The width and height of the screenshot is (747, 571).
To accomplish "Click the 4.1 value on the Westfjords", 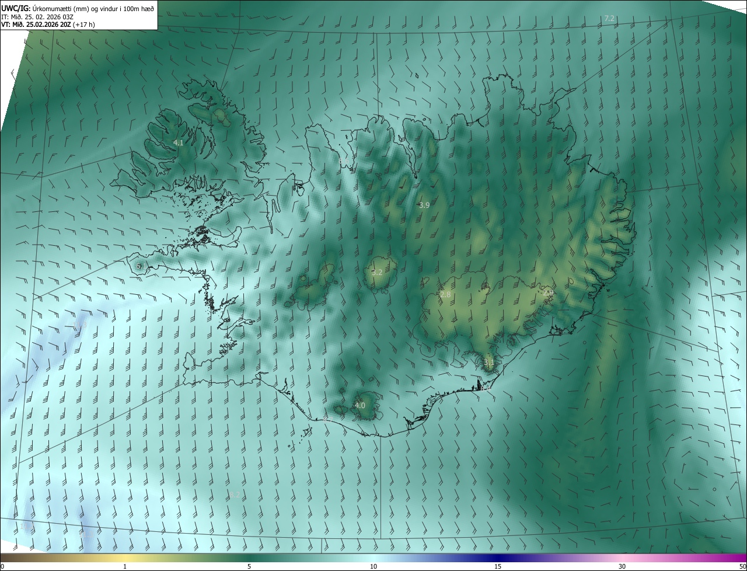I will pos(179,142).
